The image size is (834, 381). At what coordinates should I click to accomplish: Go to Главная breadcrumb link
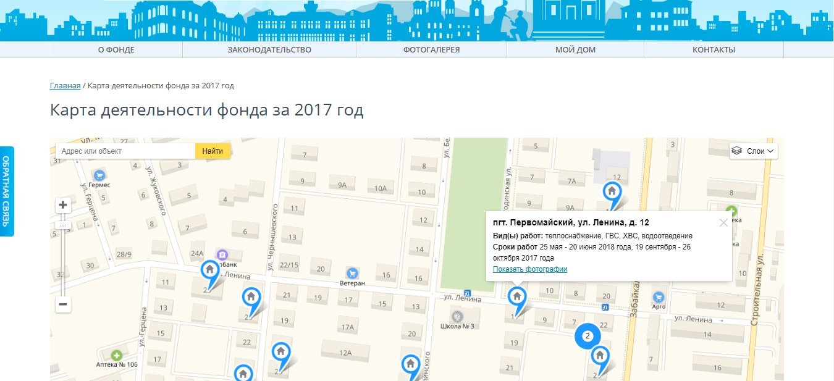click(65, 85)
